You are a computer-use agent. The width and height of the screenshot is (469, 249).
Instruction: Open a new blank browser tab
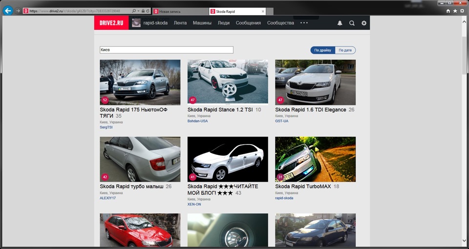coord(270,11)
